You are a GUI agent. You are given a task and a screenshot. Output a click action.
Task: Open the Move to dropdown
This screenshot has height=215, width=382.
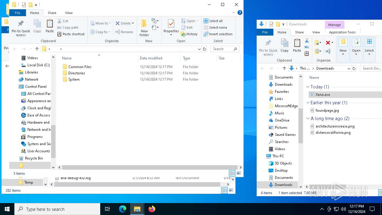pyautogui.click(x=101, y=23)
